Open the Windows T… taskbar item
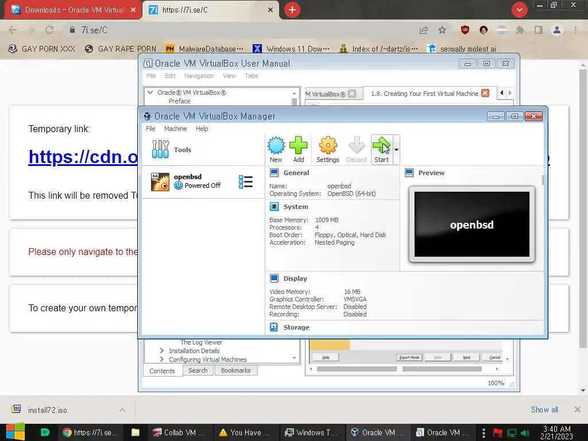 (312, 432)
